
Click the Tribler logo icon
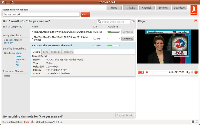tap(194, 10)
